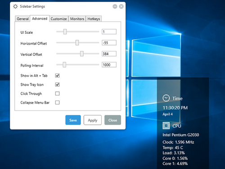Click the Horizontal Offset slider handle

pos(77,43)
